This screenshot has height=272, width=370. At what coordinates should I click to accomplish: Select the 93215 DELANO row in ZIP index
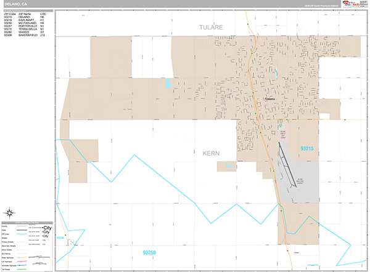(24, 17)
